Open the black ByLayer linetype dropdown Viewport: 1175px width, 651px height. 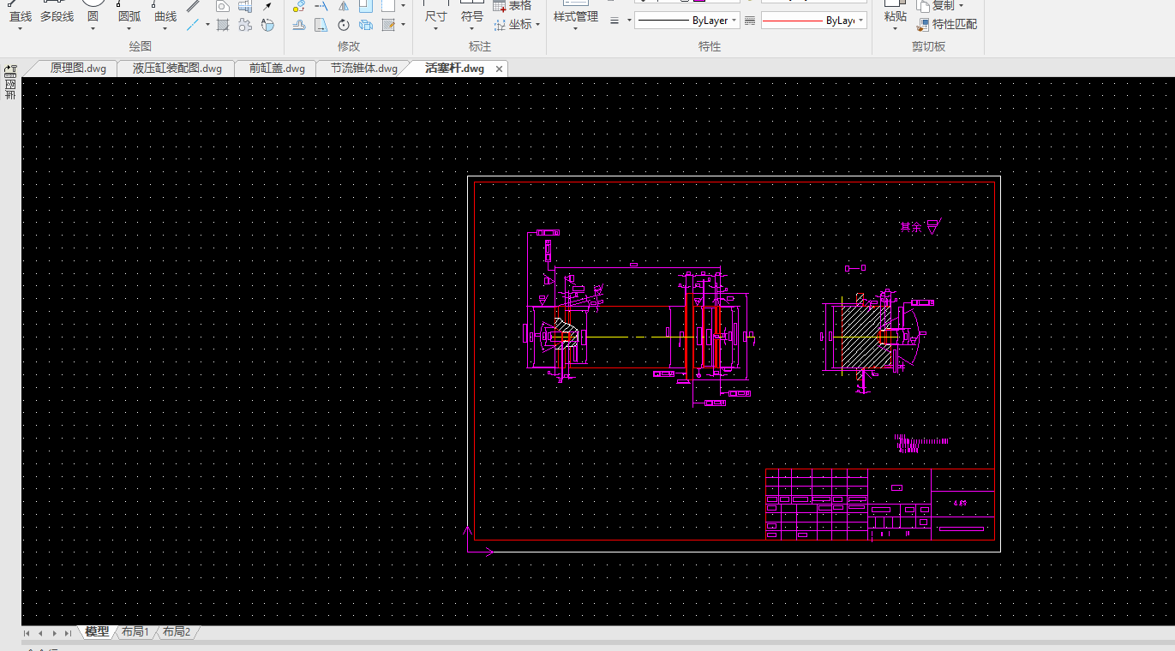tap(735, 21)
